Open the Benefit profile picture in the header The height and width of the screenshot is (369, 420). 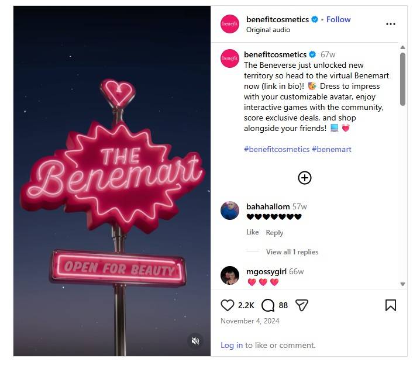click(x=230, y=24)
